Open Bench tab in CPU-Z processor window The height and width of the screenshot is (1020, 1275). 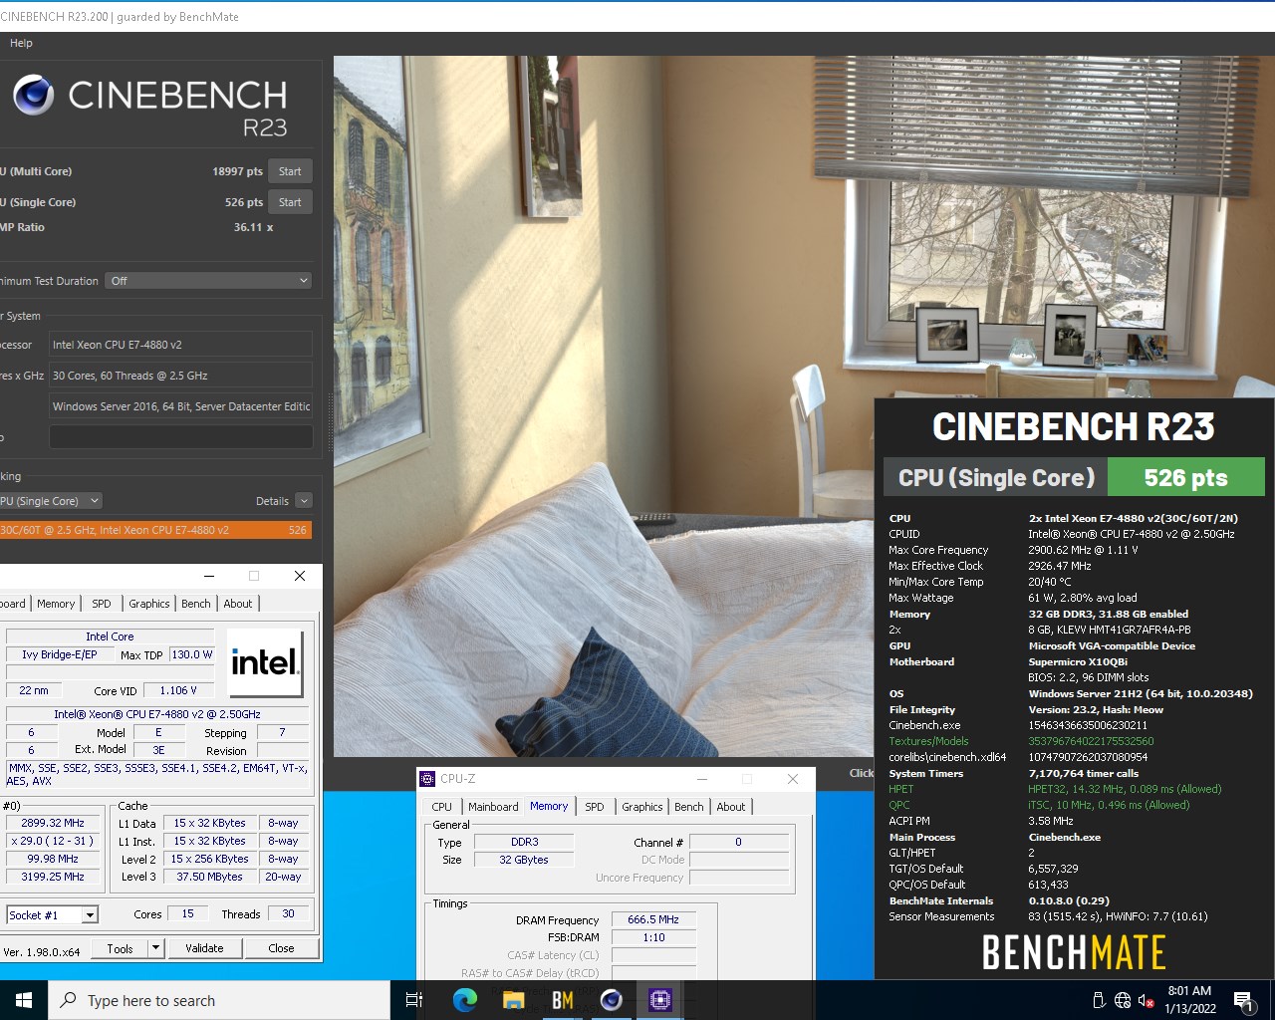tap(196, 604)
